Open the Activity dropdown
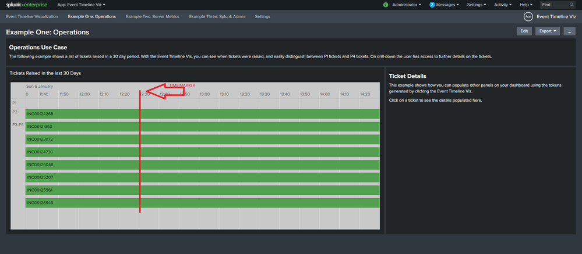 (x=503, y=5)
